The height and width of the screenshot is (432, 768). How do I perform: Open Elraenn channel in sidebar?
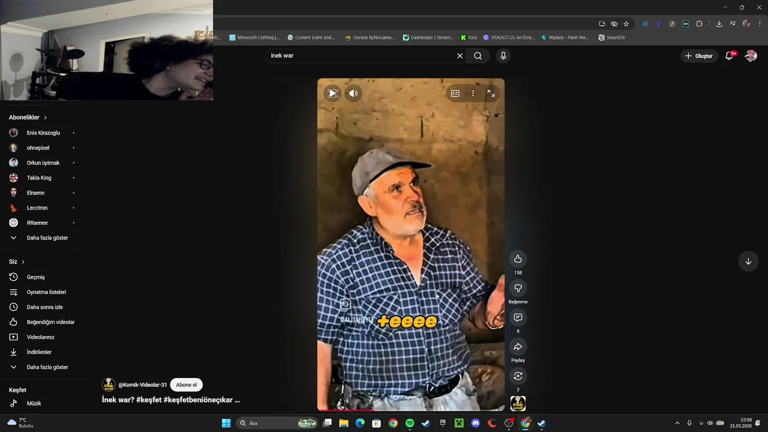43,193
